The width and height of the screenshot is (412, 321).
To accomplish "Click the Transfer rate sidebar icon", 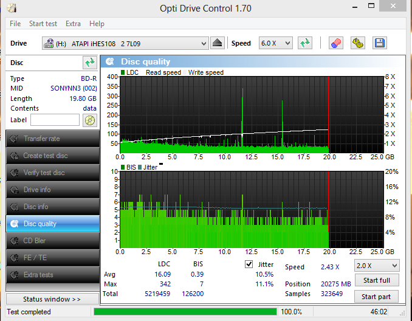I will click(14, 139).
